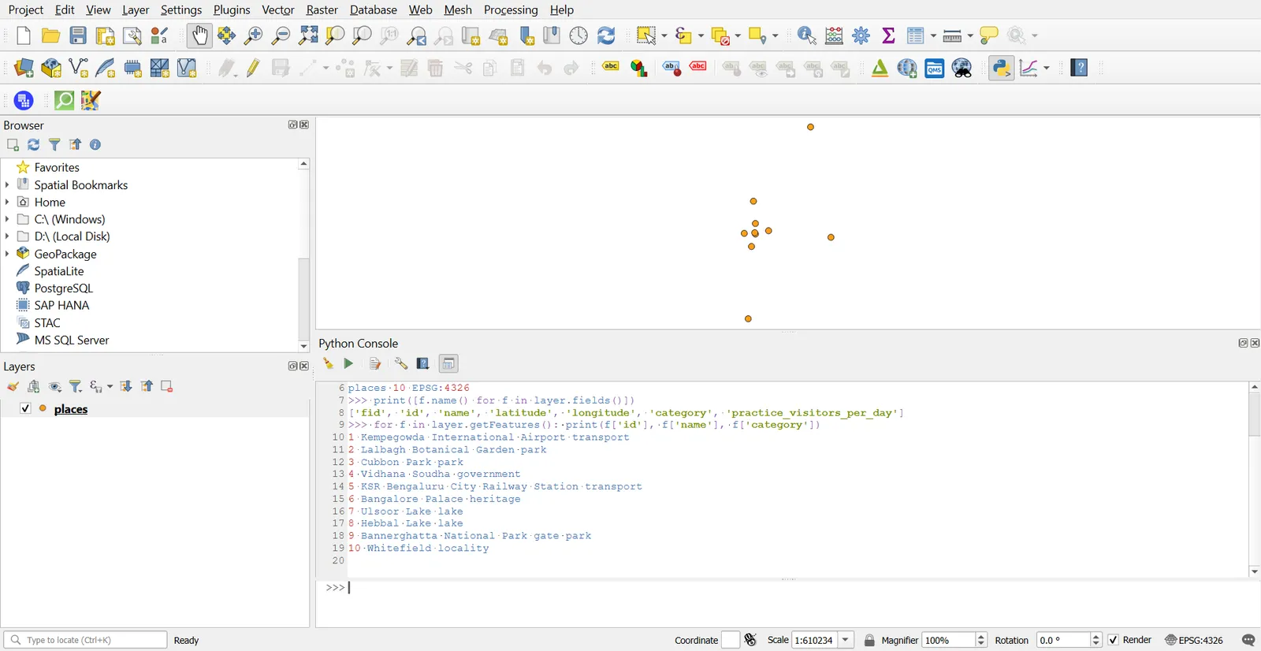Image resolution: width=1261 pixels, height=651 pixels.
Task: Open the Plugins menu
Action: 232,9
